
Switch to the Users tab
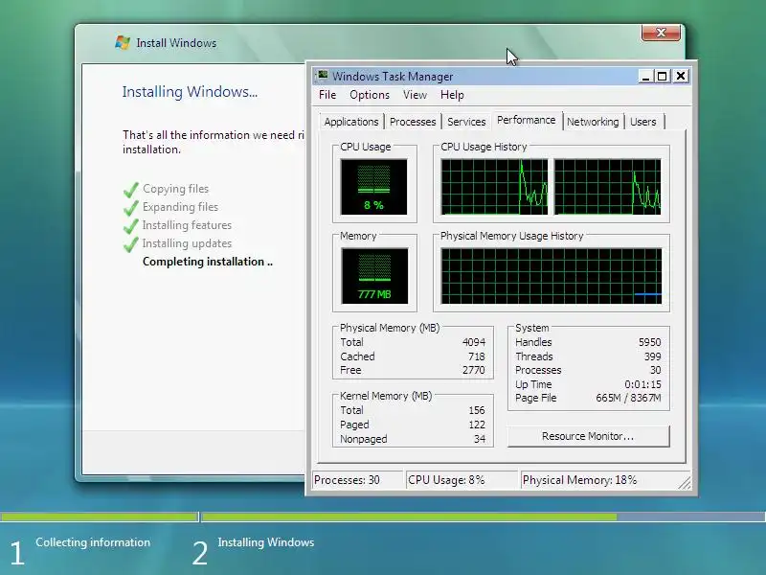tap(642, 122)
